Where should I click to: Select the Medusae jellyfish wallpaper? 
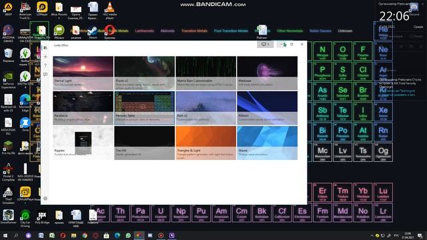[x=267, y=73]
